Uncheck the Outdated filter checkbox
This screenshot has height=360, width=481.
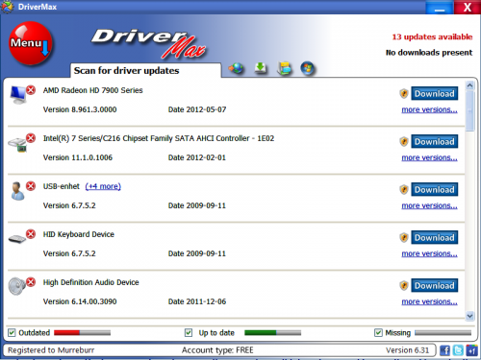click(x=12, y=333)
